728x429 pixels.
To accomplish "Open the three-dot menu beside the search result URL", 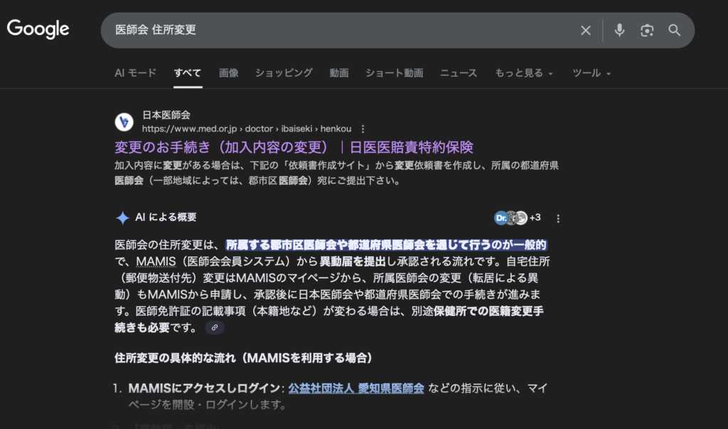I will pyautogui.click(x=363, y=129).
